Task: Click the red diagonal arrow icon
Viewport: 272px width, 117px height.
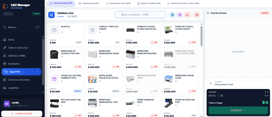Action: pos(187,15)
